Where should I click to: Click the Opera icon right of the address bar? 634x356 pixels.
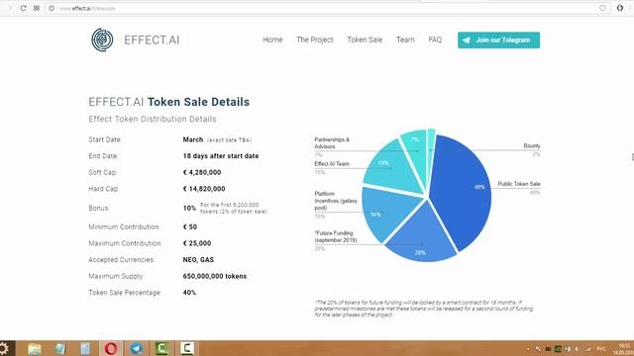(x=620, y=8)
